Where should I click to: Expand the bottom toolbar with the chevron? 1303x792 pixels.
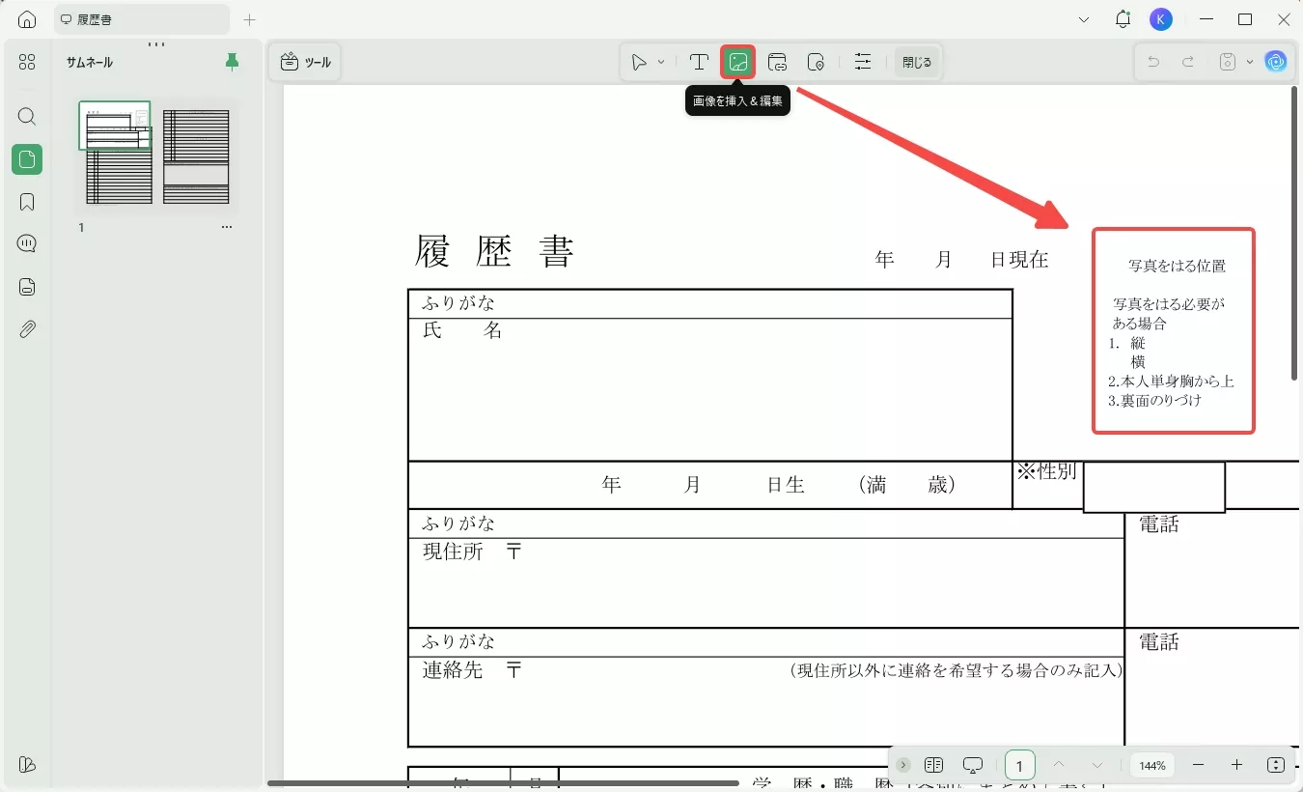[x=904, y=765]
